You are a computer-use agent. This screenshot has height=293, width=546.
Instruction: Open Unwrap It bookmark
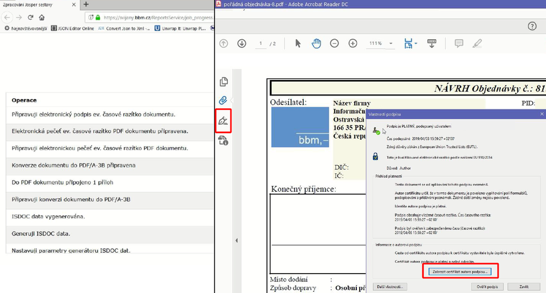[180, 29]
